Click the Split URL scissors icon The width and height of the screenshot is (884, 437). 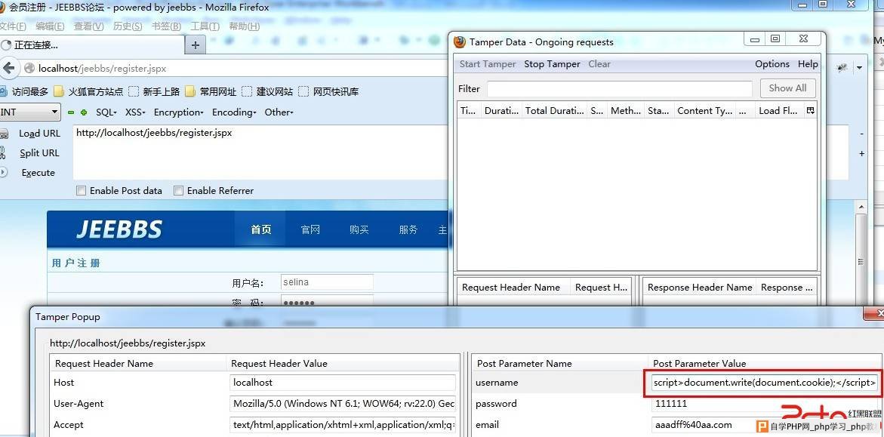(3, 152)
